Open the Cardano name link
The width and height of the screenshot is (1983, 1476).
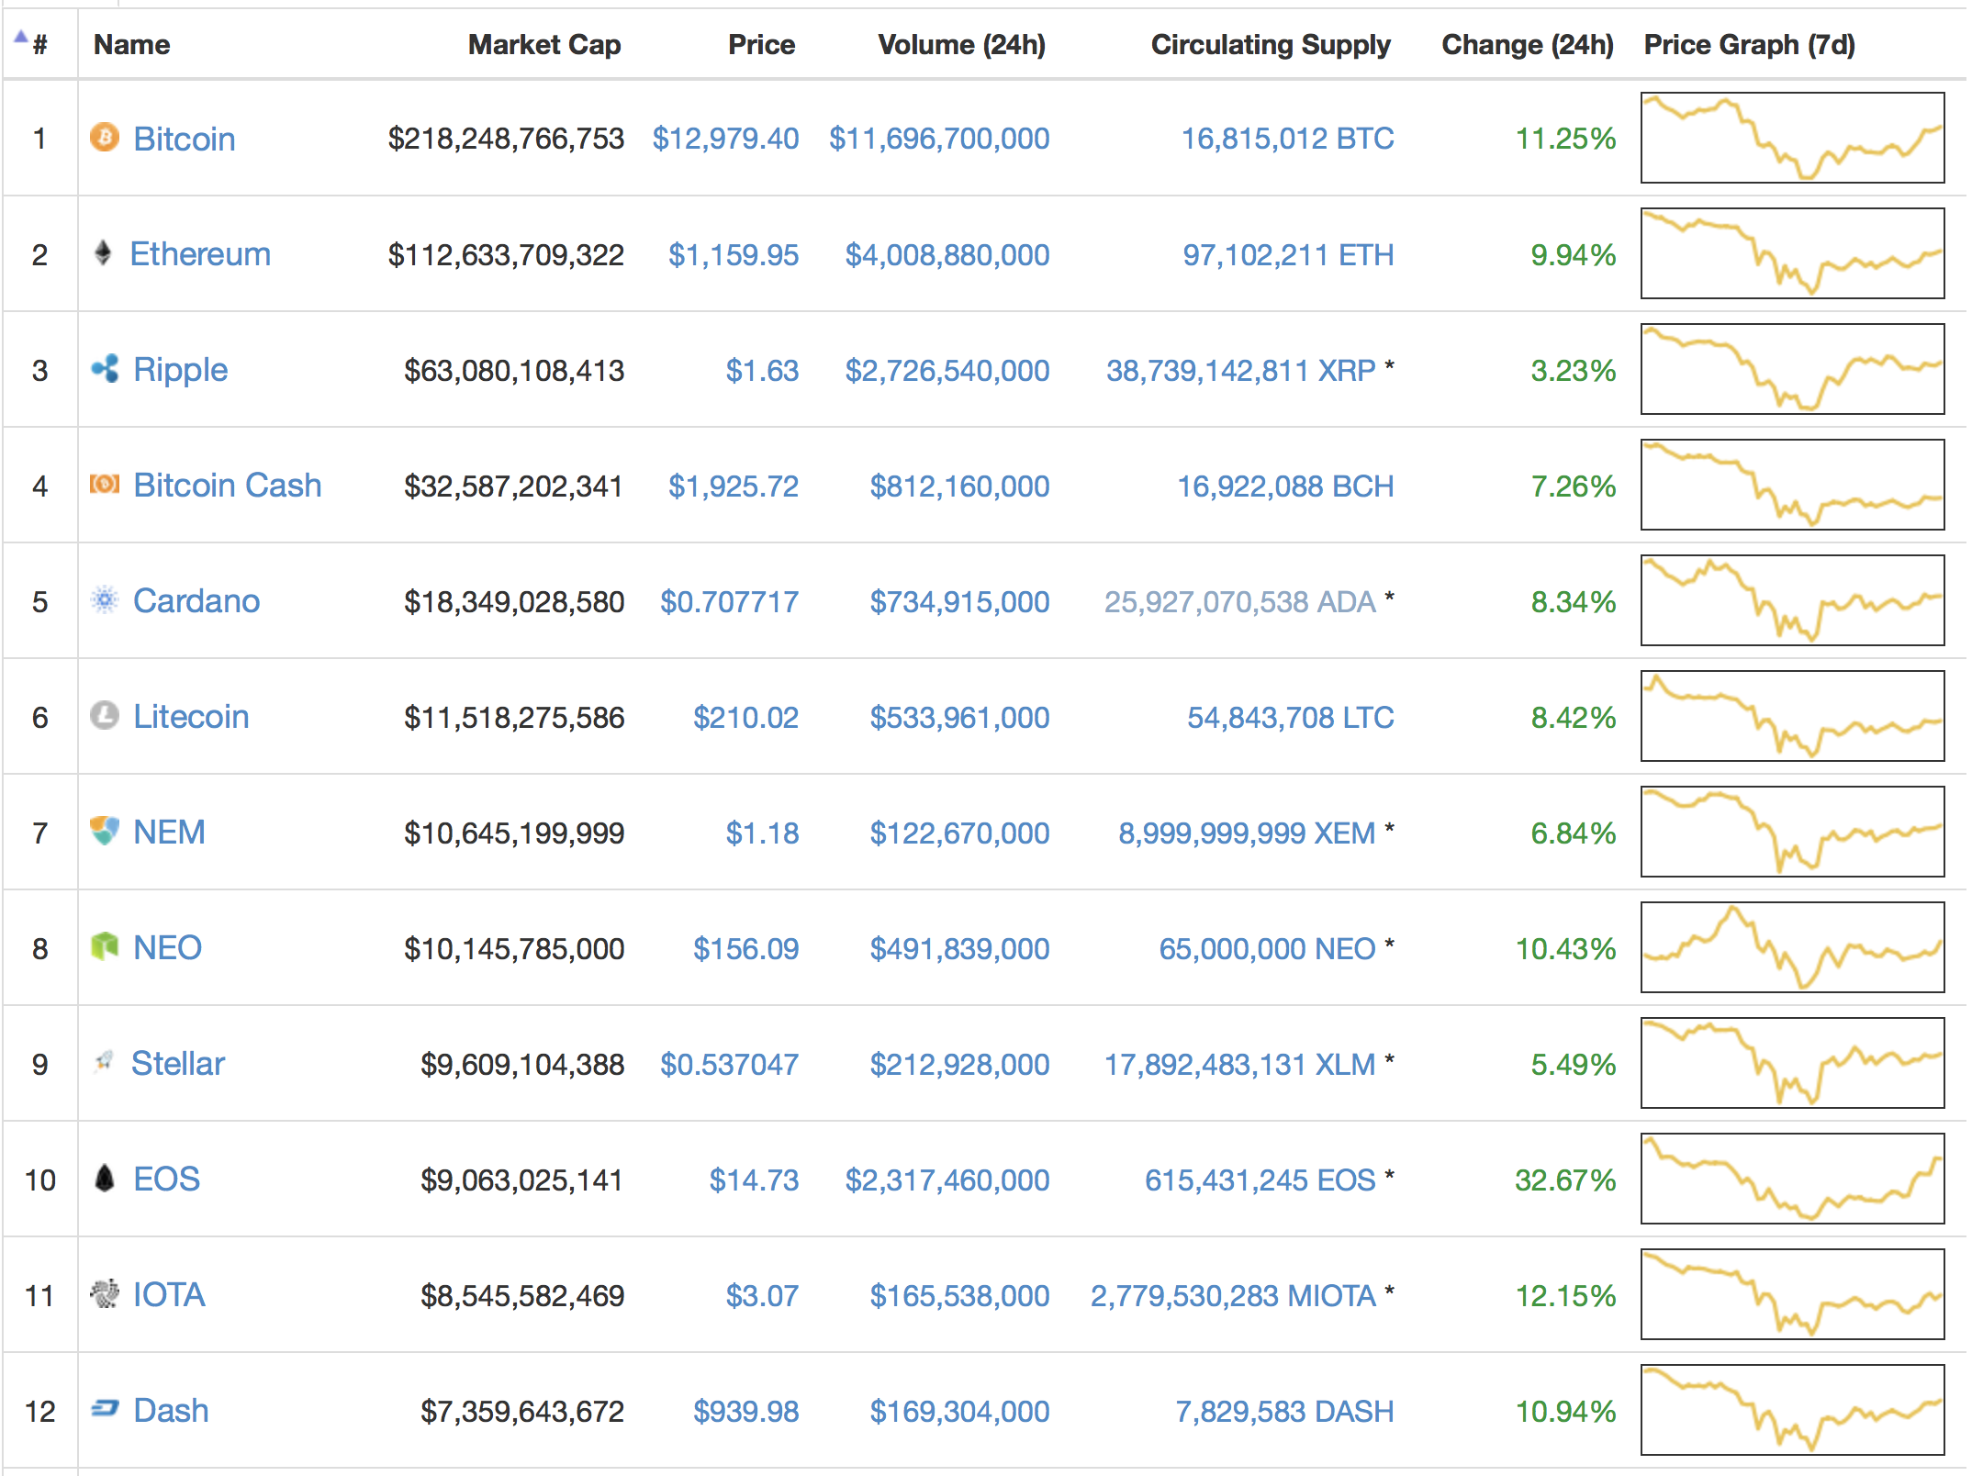click(x=196, y=600)
